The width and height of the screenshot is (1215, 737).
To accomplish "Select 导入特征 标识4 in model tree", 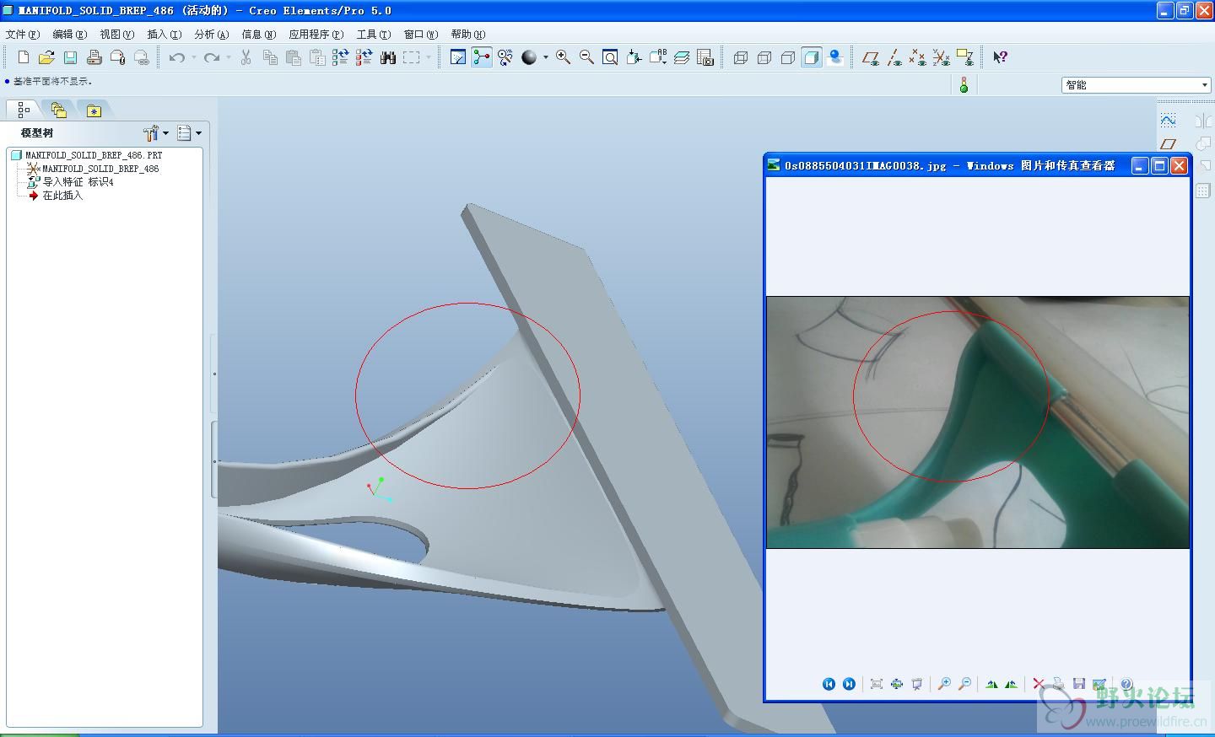I will pyautogui.click(x=78, y=182).
